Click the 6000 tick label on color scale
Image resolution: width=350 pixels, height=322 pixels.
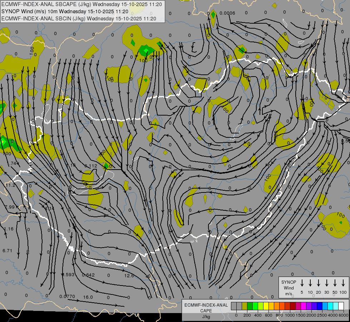pos(344,315)
